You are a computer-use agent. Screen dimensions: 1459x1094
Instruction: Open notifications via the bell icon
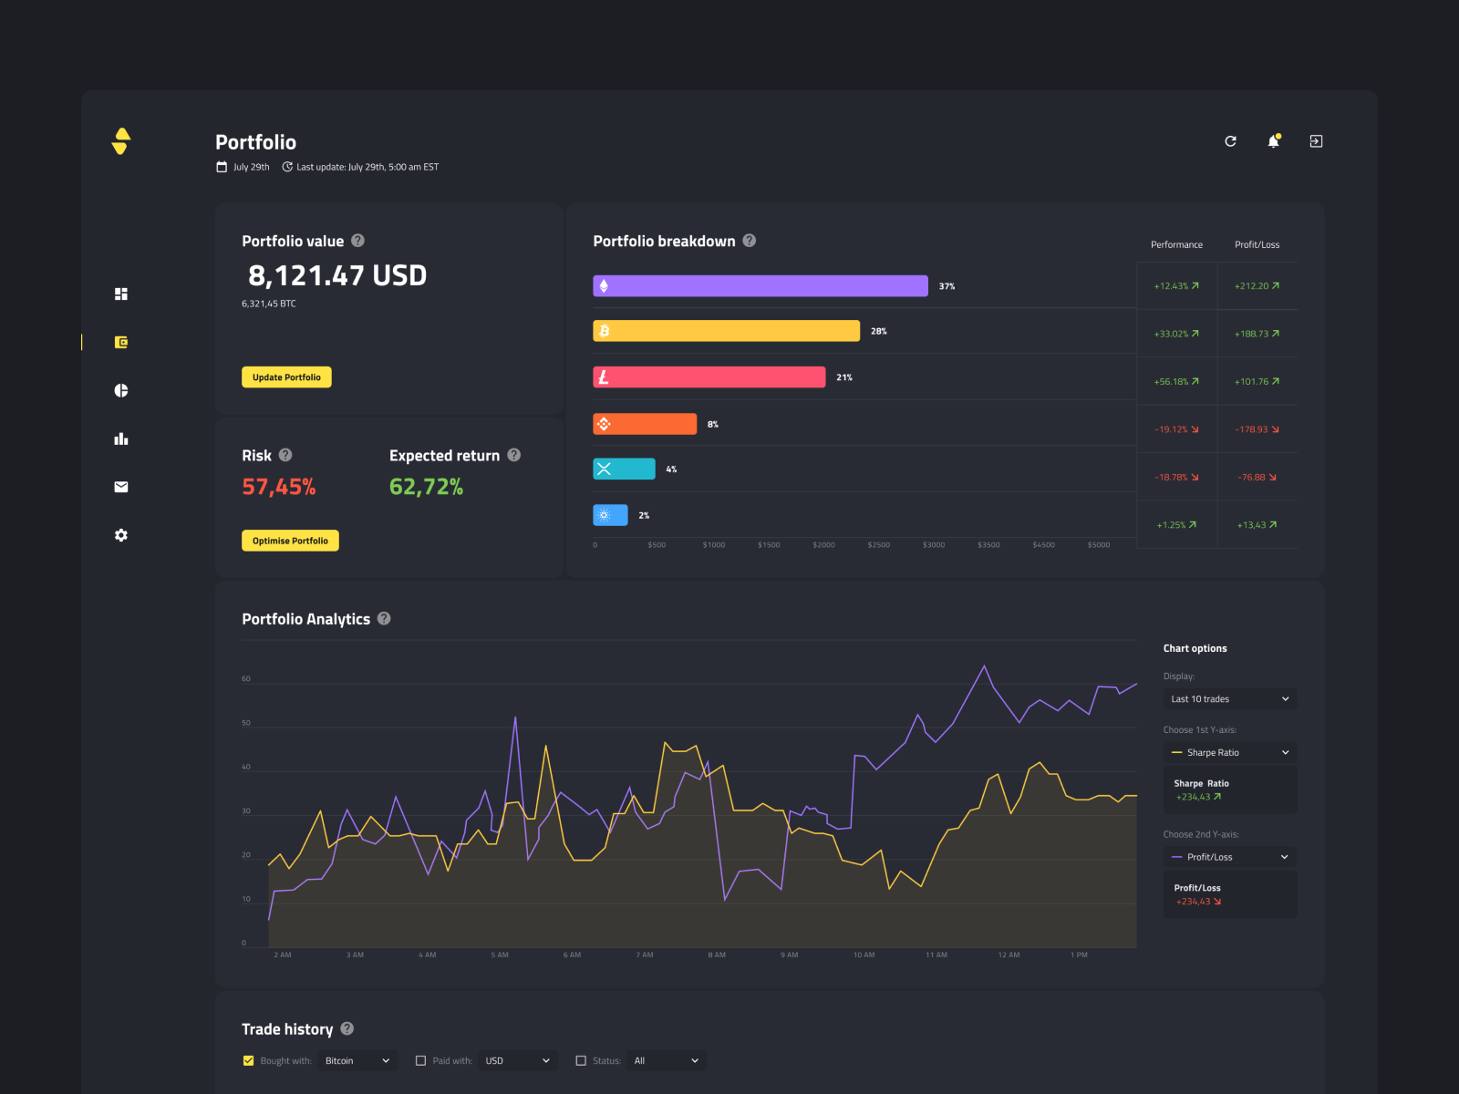1273,141
